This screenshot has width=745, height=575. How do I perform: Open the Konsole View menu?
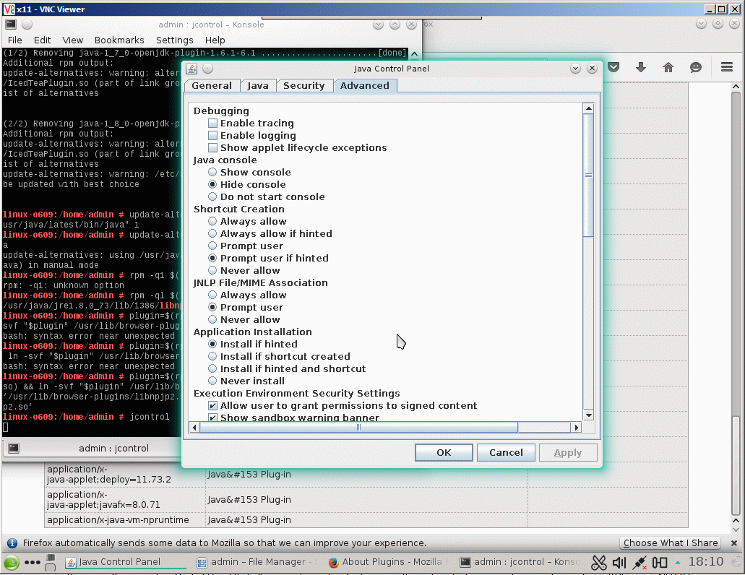click(x=73, y=40)
